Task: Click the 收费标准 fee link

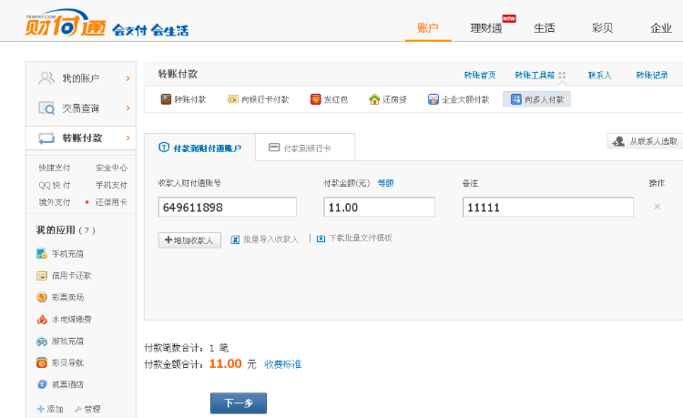Action: [x=282, y=364]
